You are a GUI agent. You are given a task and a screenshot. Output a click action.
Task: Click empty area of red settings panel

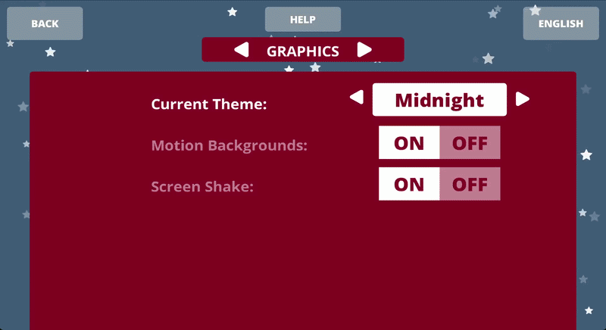pyautogui.click(x=303, y=265)
